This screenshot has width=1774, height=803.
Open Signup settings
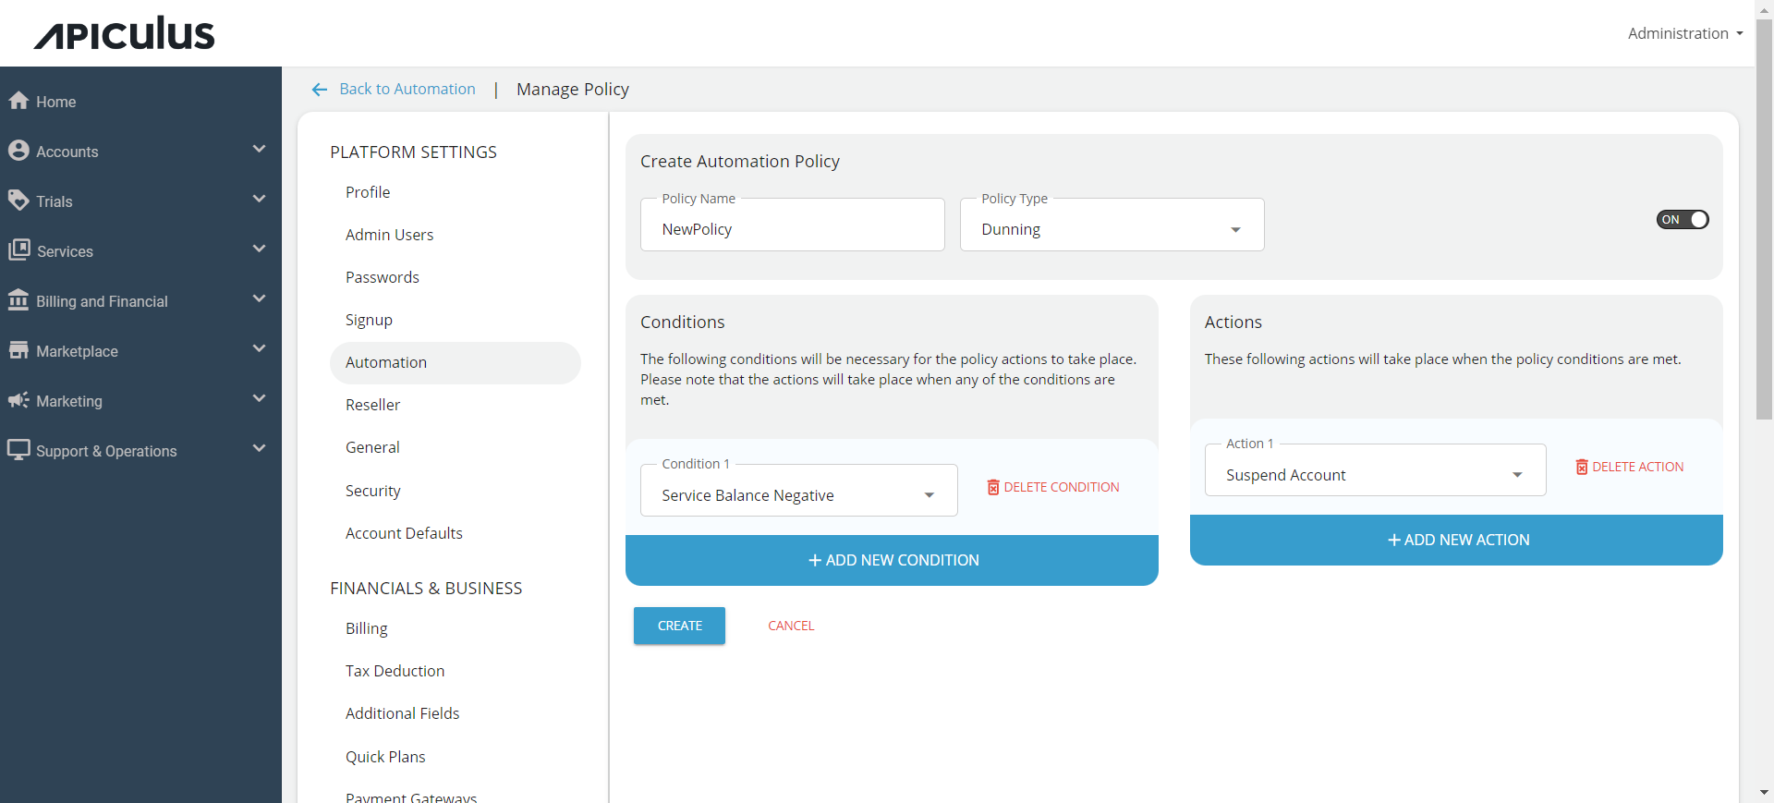369,320
